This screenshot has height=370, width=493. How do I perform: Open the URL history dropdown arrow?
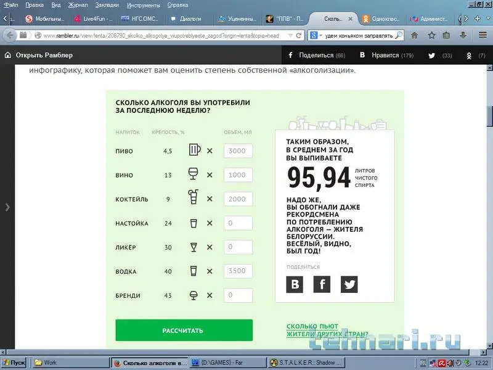click(290, 36)
